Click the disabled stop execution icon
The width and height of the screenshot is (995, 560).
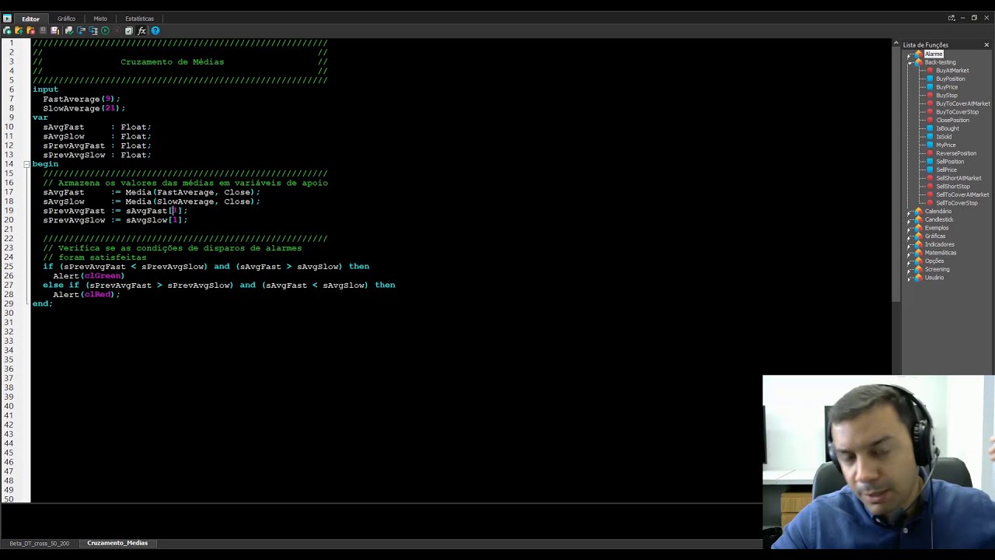click(117, 30)
